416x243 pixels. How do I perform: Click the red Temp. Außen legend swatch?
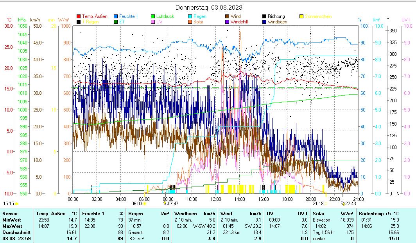tap(79, 16)
